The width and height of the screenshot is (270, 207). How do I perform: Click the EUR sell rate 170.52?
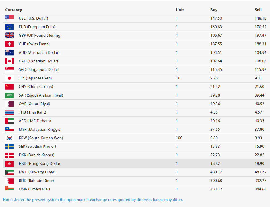point(261,27)
